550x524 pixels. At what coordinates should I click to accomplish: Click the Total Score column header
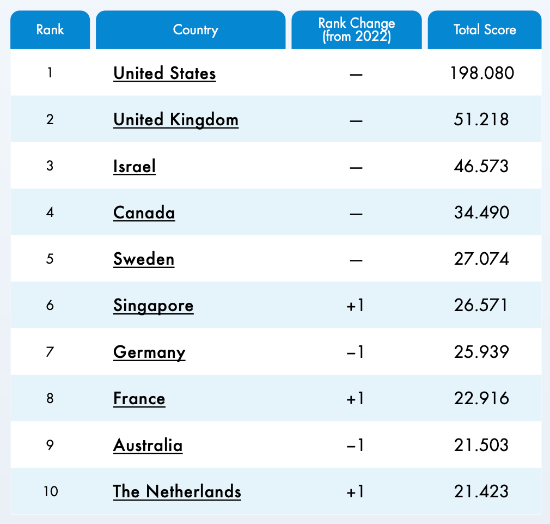[485, 29]
